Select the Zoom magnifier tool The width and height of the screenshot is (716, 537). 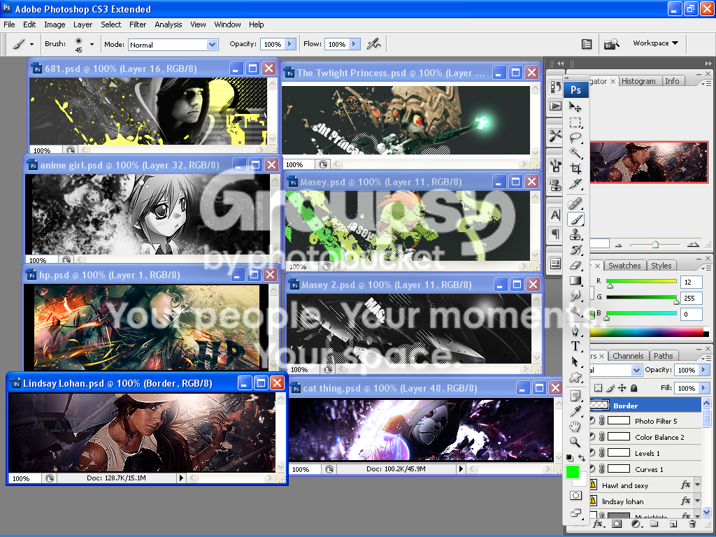coord(575,442)
